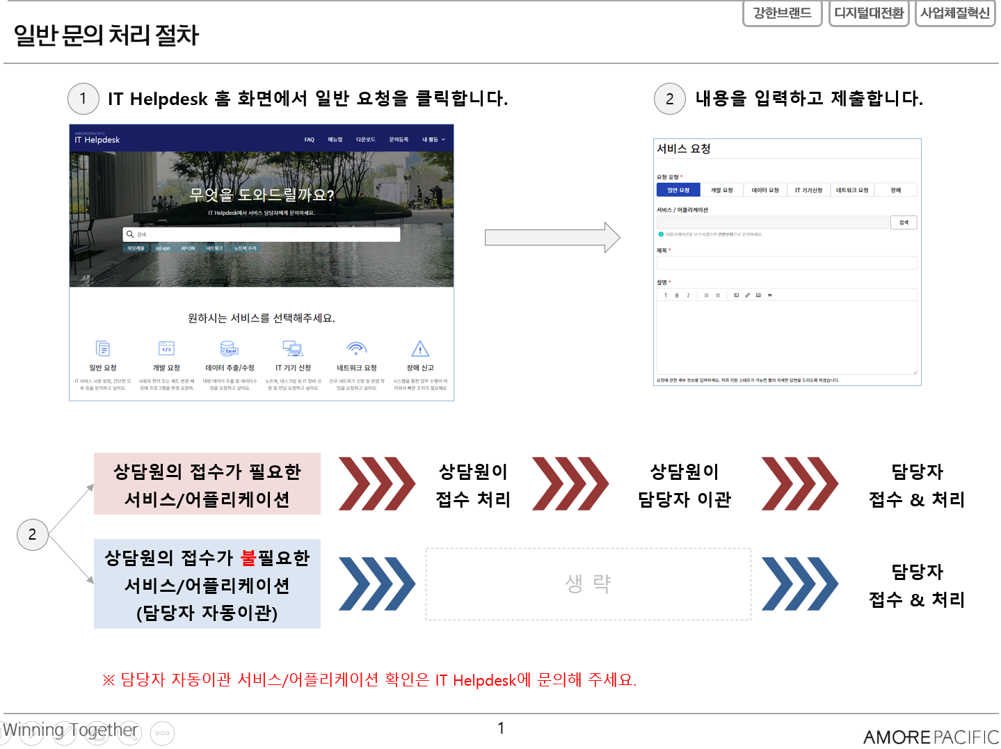Click the 일반 문의 처리 절차 slide title
Screen dimensions: 1001x749
click(x=106, y=35)
